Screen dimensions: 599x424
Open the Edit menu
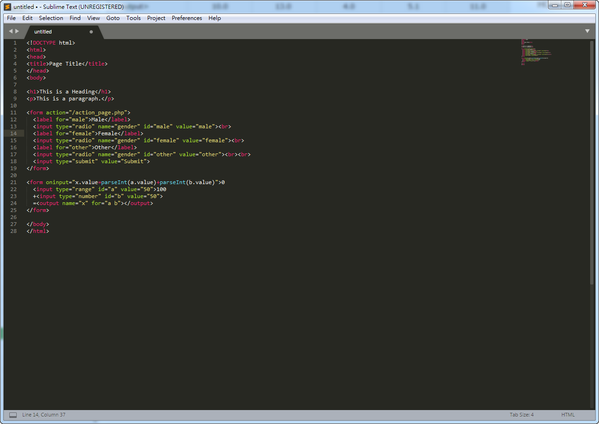27,18
